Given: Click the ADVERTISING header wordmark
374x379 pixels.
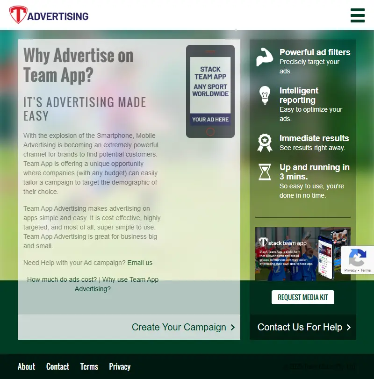Looking at the screenshot, I should (58, 16).
